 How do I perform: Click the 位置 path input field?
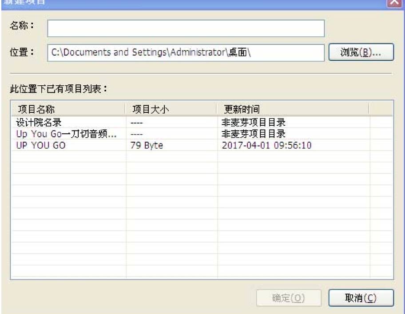click(186, 53)
